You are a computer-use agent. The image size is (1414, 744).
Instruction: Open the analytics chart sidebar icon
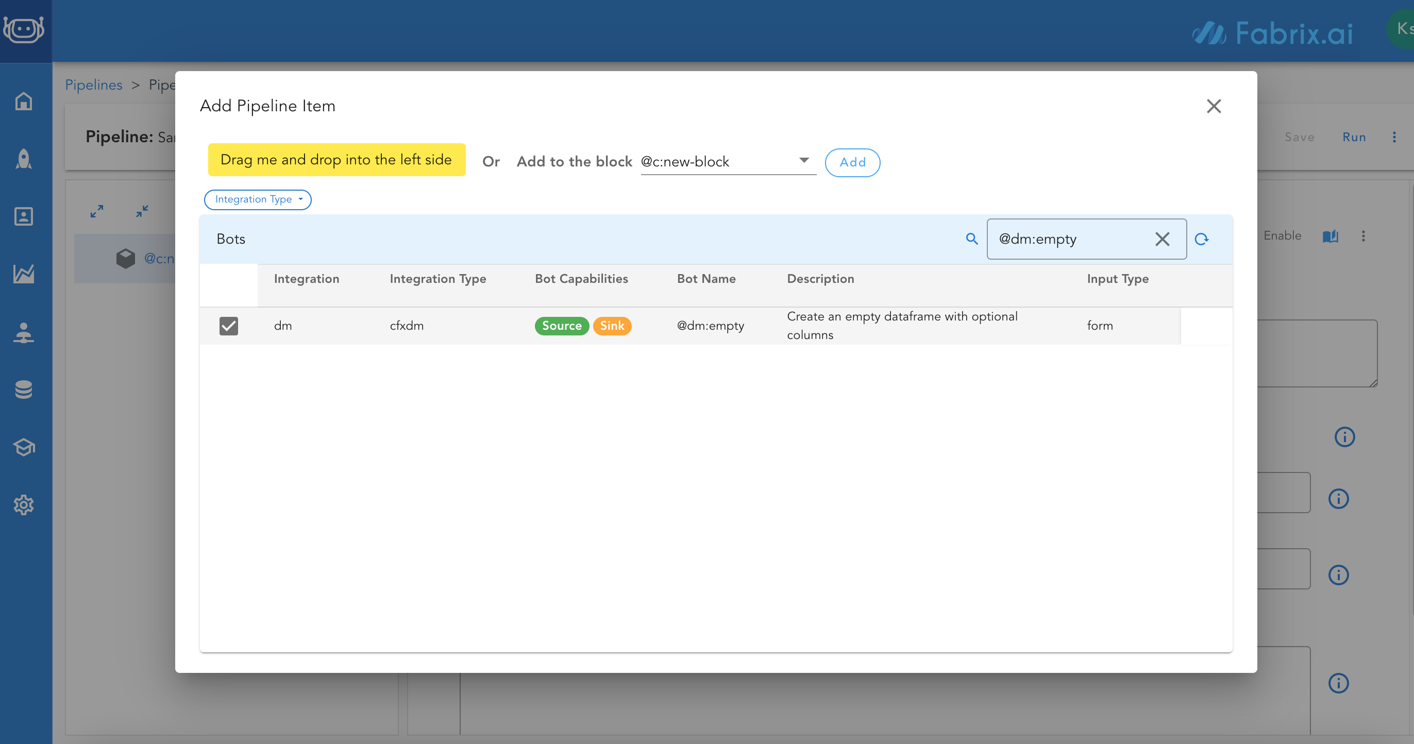[x=24, y=274]
